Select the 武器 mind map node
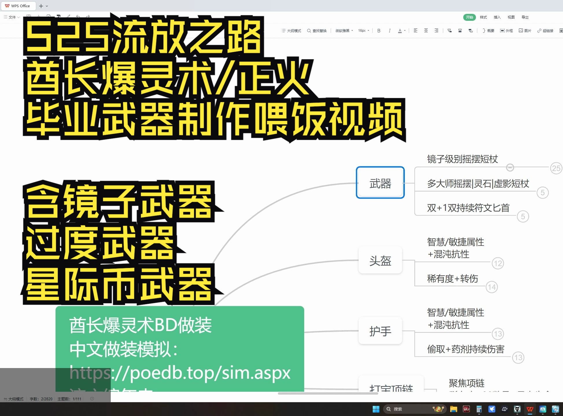The height and width of the screenshot is (416, 563). [380, 183]
